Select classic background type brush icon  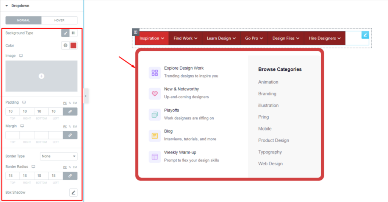coord(66,33)
